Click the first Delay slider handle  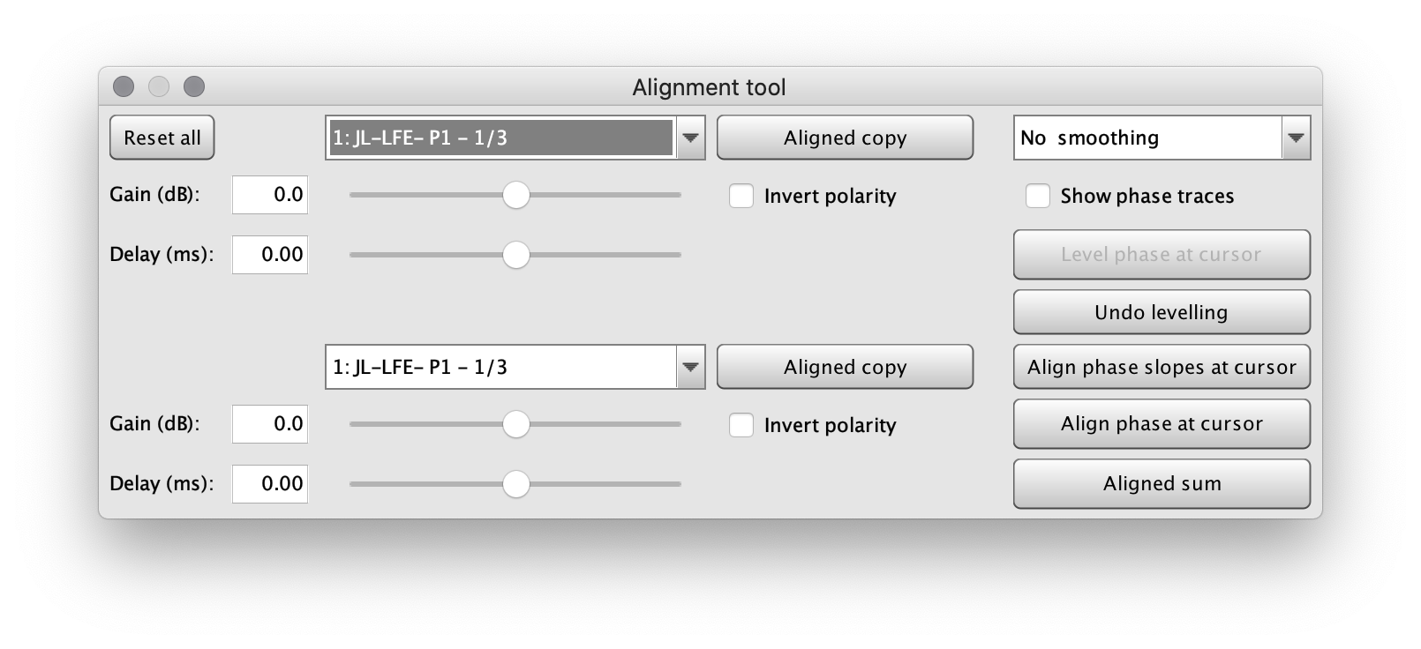[x=516, y=255]
